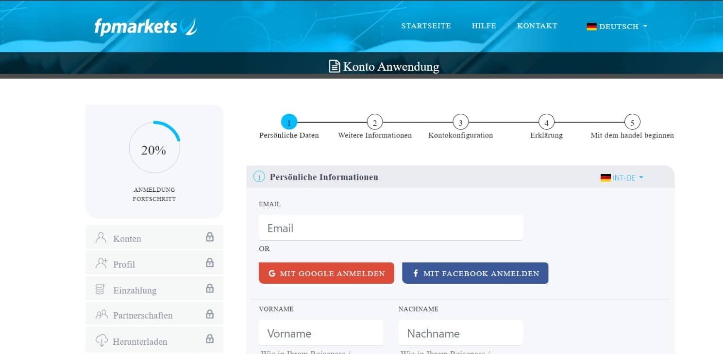723x354 pixels.
Task: Open the Herunterladen sidebar item
Action: 154,339
